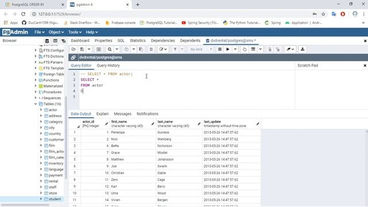The width and height of the screenshot is (368, 207).
Task: Select the dvdrental/postgres@sms query tab
Action: pyautogui.click(x=231, y=41)
